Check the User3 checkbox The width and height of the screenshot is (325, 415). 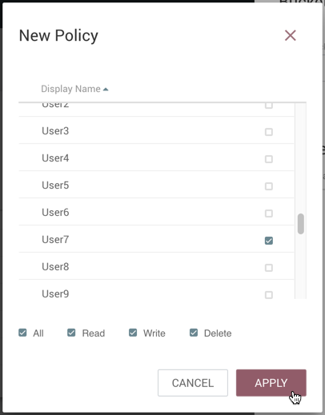point(269,132)
